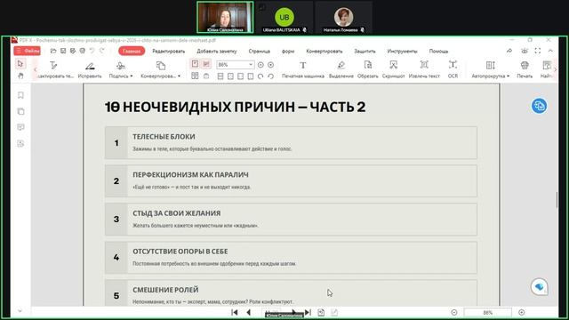
Task: Click the vertical scrollbar thumb
Action: click(x=557, y=199)
